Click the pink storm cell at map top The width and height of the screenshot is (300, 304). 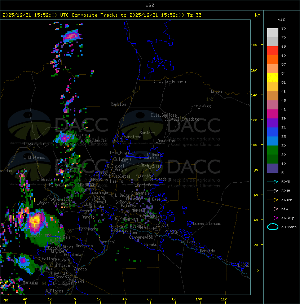(x=71, y=36)
